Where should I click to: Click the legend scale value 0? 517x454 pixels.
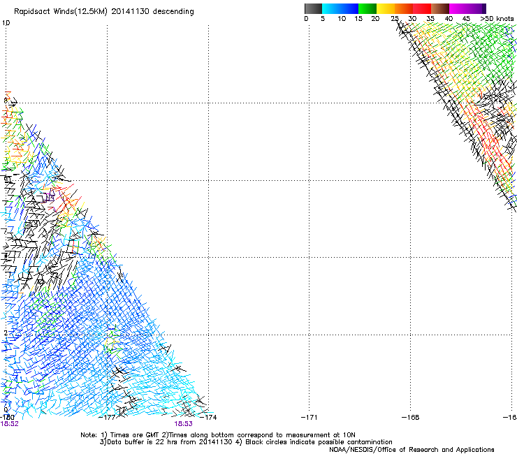click(306, 19)
